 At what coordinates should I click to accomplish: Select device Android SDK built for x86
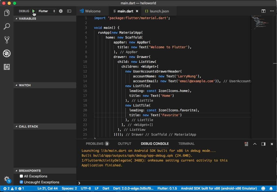point(219,188)
